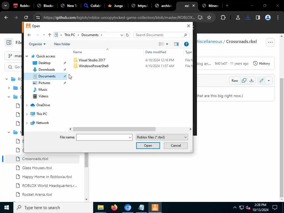Open Chrome downloads icon
The height and width of the screenshot is (213, 284).
248,17
